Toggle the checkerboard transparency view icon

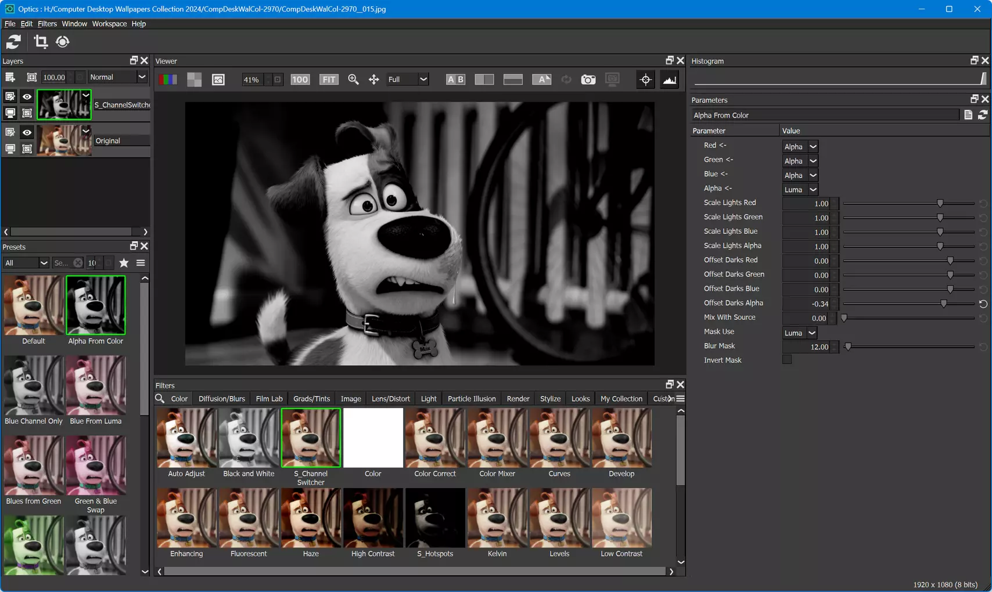[x=194, y=80]
